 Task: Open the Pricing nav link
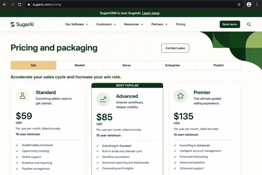(x=180, y=24)
